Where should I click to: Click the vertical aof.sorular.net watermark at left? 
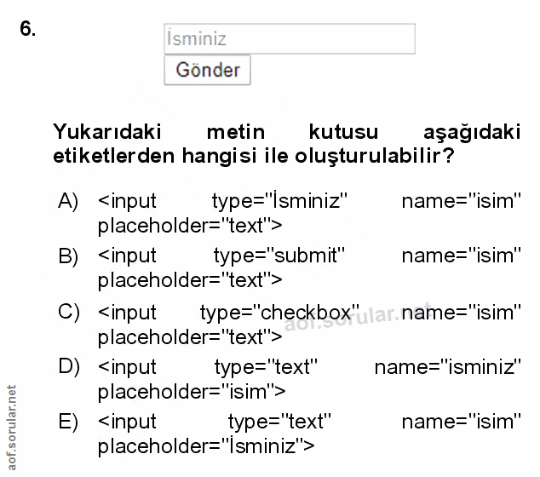(x=10, y=426)
